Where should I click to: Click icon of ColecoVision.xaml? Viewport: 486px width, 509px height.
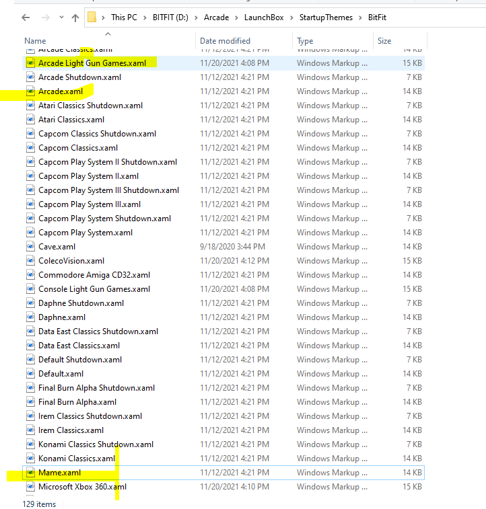click(30, 261)
